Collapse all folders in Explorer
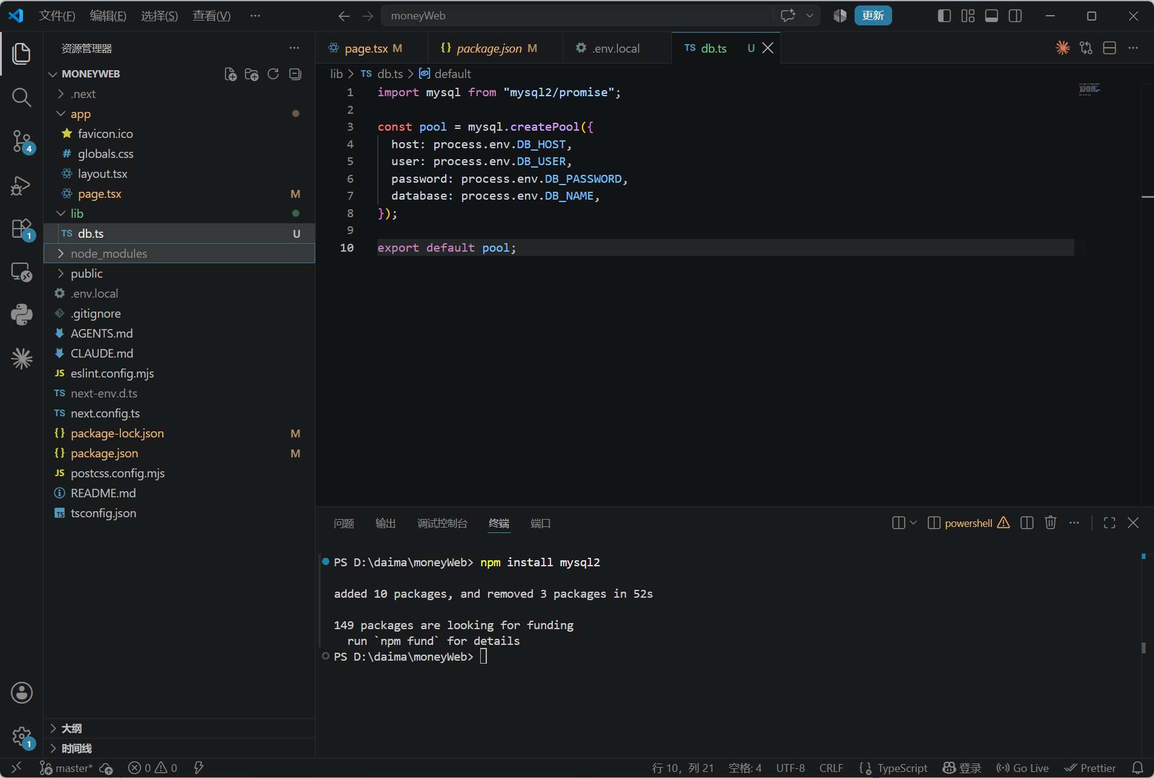The image size is (1154, 778). [x=295, y=74]
